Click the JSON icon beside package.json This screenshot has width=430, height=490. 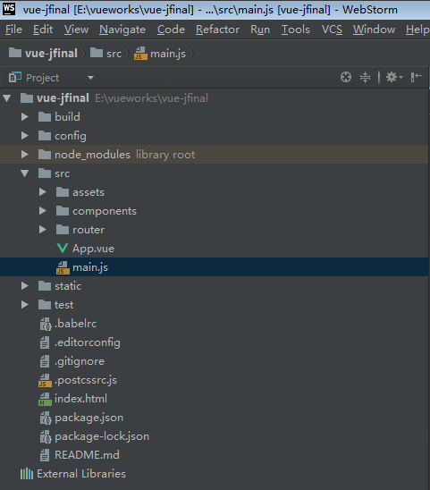(x=46, y=418)
